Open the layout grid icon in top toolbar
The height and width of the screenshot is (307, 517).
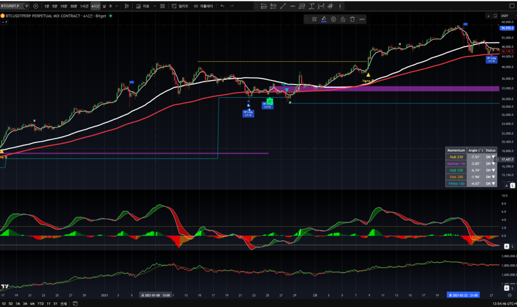point(163,6)
